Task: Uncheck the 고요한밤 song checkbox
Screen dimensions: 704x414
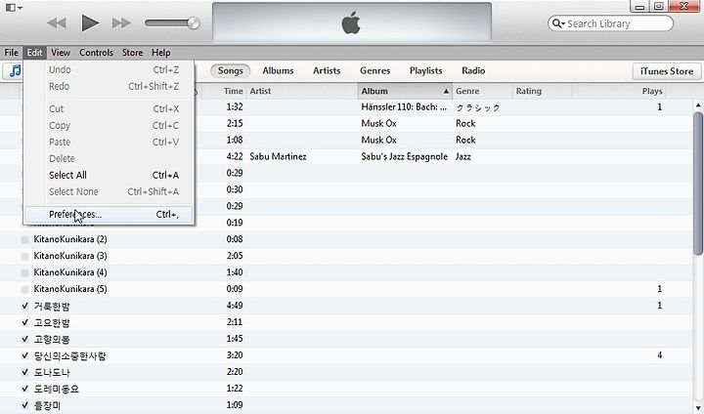Action: click(24, 322)
